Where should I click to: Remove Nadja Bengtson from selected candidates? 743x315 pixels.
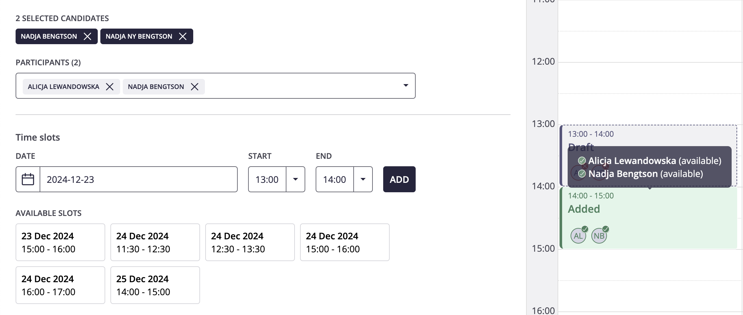[x=87, y=36]
